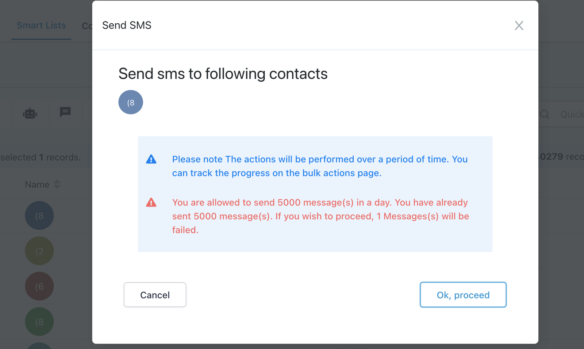This screenshot has height=349, width=584.
Task: Click the Name column header
Action: (37, 185)
